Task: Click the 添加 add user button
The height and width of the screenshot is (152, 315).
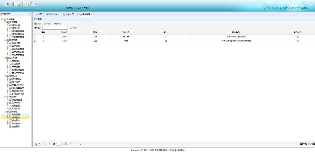Action: [38, 24]
